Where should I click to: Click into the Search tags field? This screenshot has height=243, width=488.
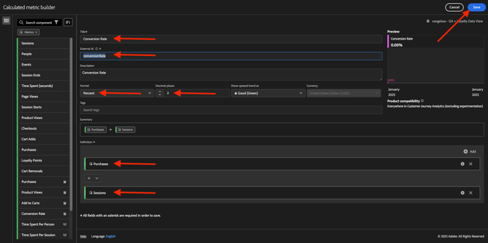(231, 110)
